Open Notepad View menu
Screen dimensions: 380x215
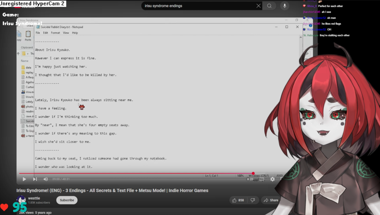[x=66, y=33]
